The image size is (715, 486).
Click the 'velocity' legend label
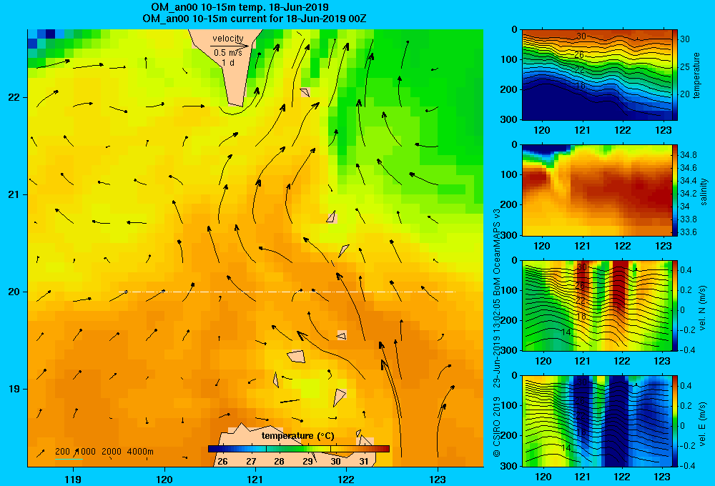click(228, 39)
